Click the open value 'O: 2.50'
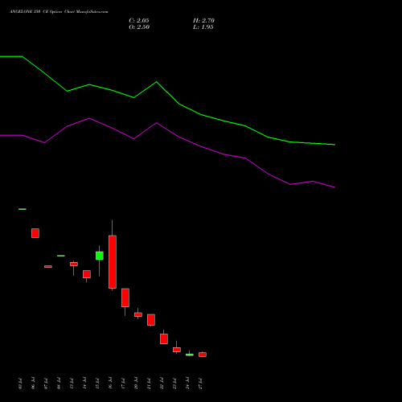The height and width of the screenshot is (402, 402). pyautogui.click(x=139, y=27)
